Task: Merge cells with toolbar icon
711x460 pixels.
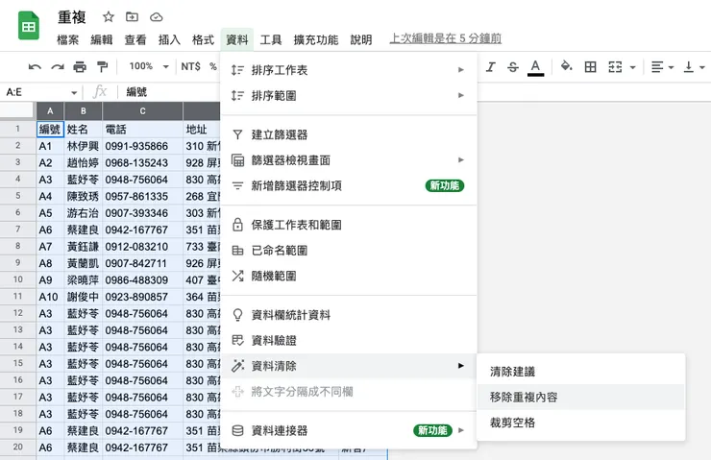Action: 615,67
